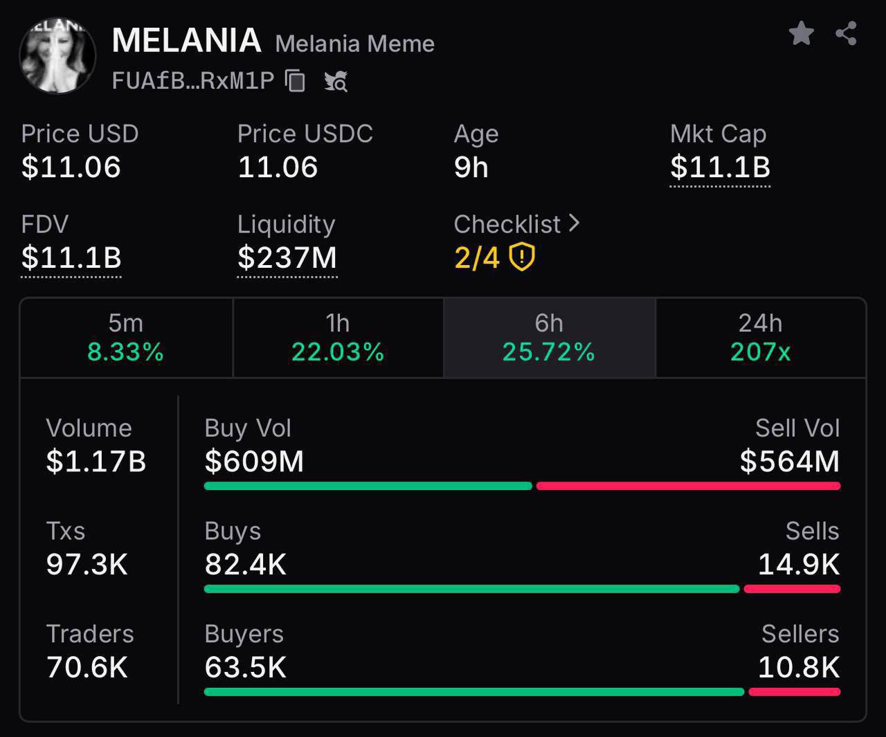This screenshot has width=886, height=737.
Task: Switch to the 5m timeframe tab
Action: tap(126, 338)
